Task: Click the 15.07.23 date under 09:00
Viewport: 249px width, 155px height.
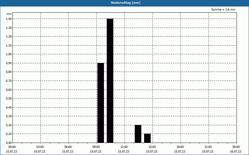Action: [x=96, y=152]
